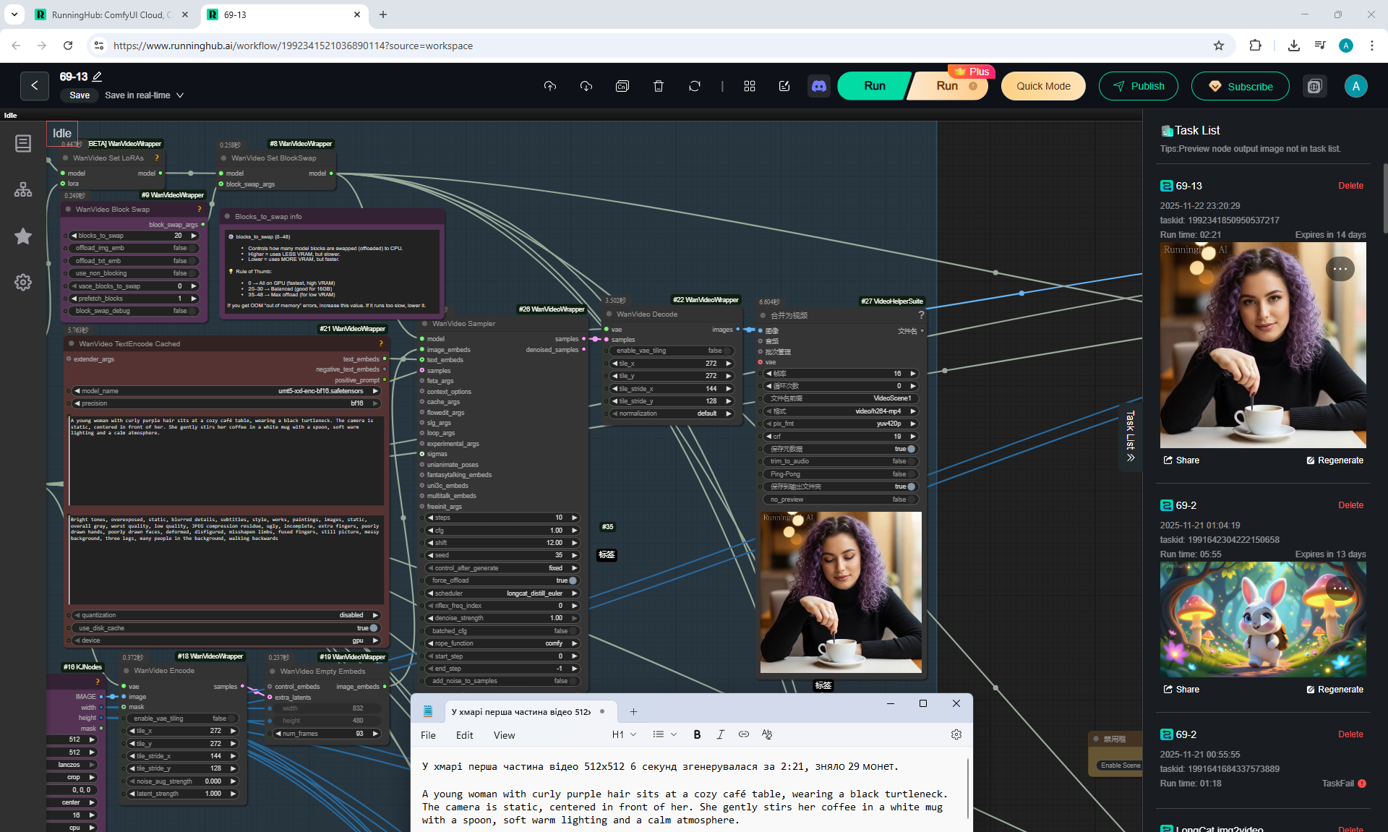
Task: Click the trash delete workflow icon
Action: (x=658, y=86)
